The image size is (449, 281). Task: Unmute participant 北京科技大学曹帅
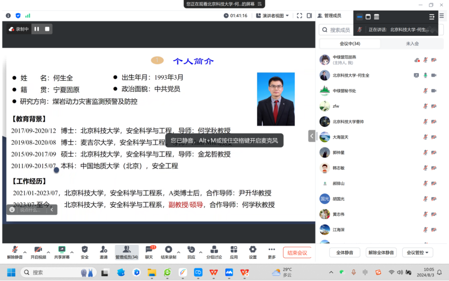pos(425,122)
